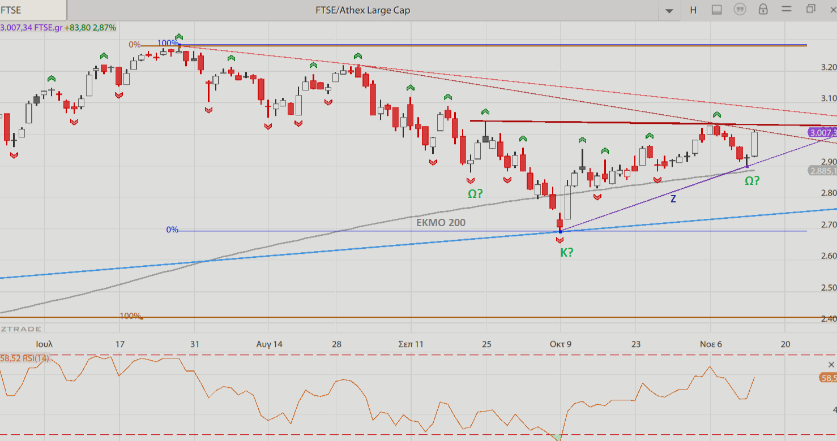Click the 2.40 price axis label
Screen dimensions: 837x441
coord(829,319)
